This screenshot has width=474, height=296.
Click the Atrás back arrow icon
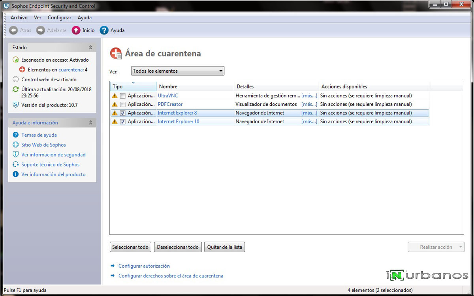(13, 30)
